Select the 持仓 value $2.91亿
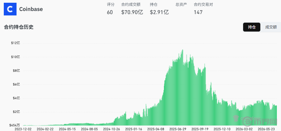The image size is (281, 131). coord(159,12)
